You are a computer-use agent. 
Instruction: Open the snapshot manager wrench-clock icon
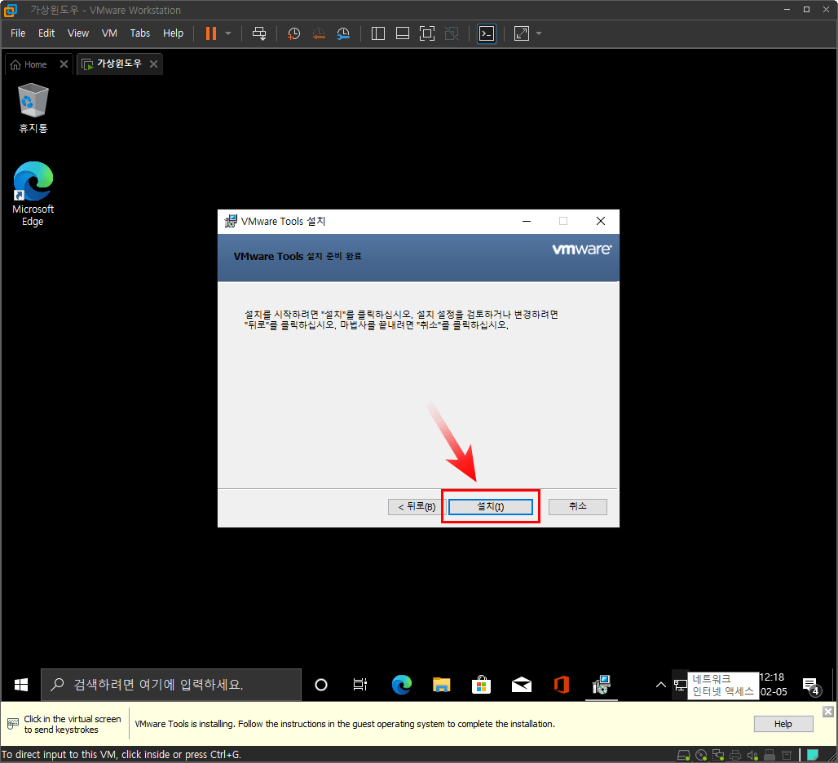(343, 33)
